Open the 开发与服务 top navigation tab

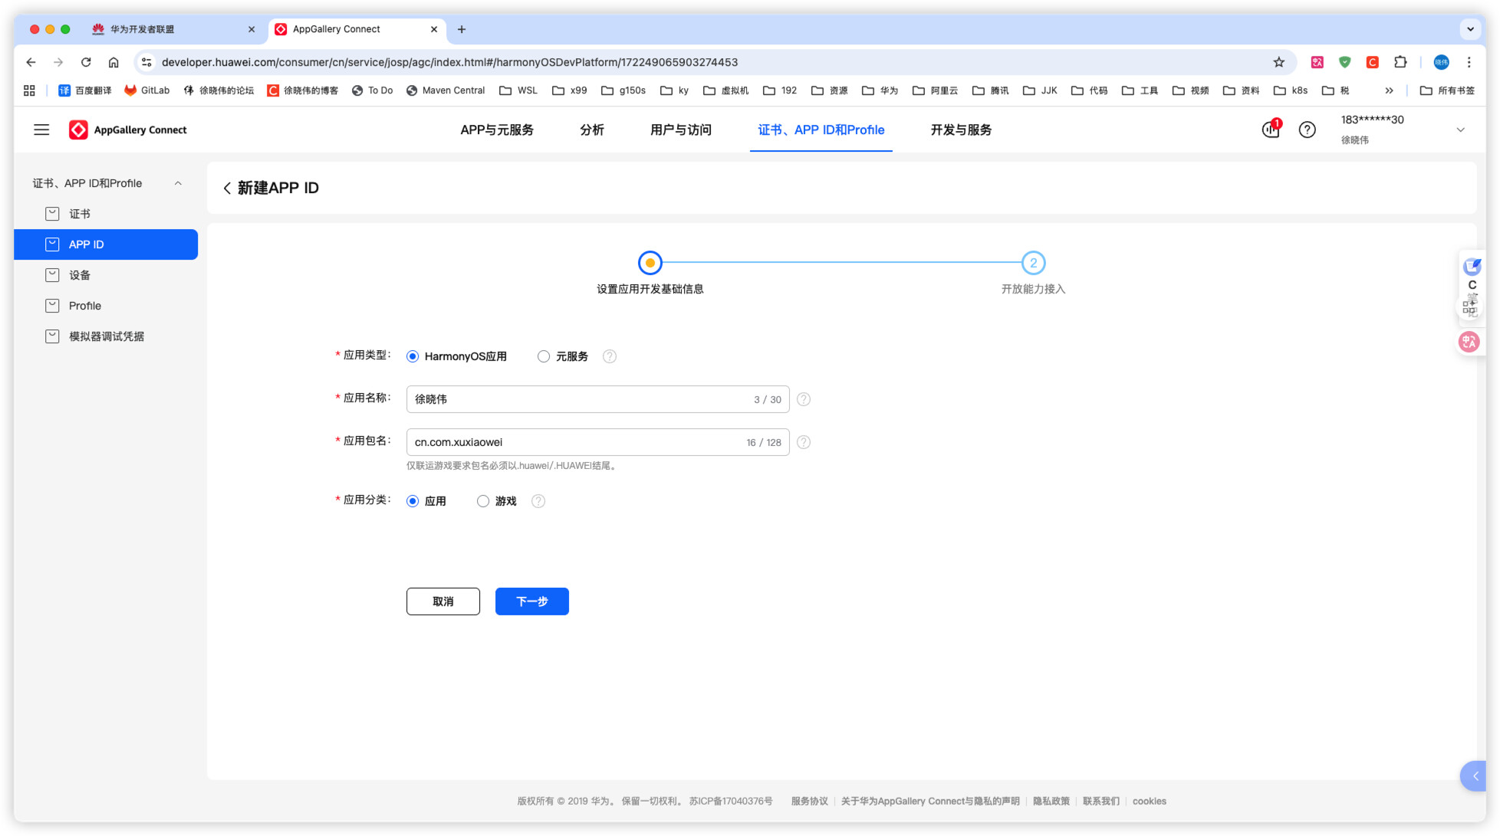pos(960,129)
